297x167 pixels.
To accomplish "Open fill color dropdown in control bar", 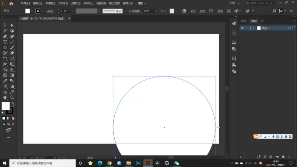I will point(32,11).
